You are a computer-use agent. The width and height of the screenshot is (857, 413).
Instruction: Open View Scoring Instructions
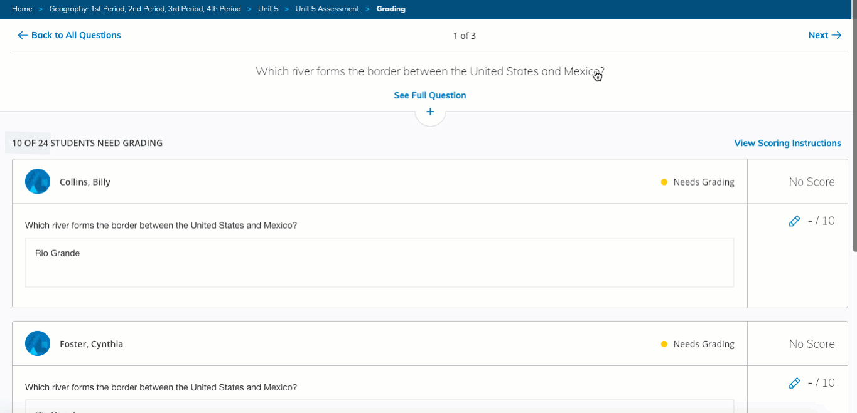[787, 144]
